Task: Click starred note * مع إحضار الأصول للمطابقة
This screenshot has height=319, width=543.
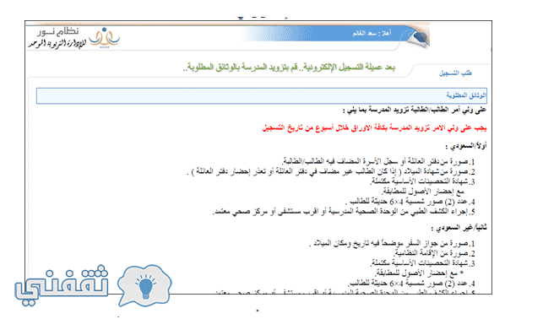Action: [420, 273]
